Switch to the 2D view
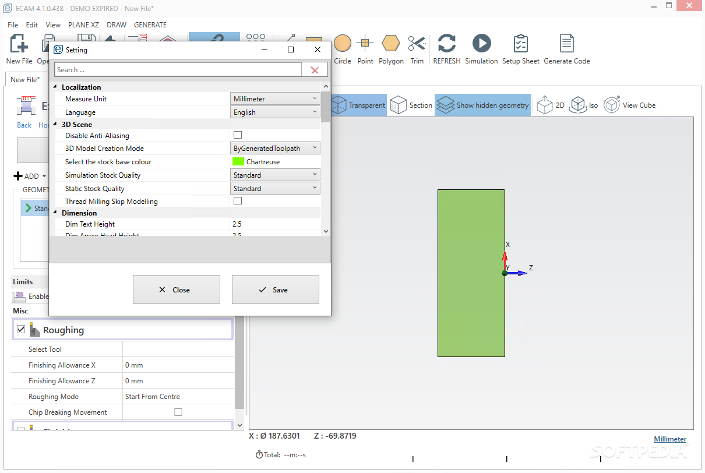The height and width of the screenshot is (473, 705). click(x=551, y=105)
